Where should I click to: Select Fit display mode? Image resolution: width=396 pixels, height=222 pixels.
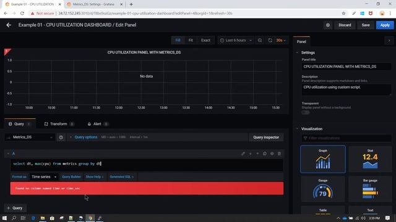[191, 40]
